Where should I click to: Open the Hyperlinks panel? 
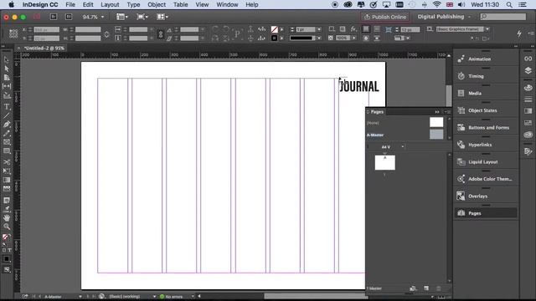click(486, 145)
